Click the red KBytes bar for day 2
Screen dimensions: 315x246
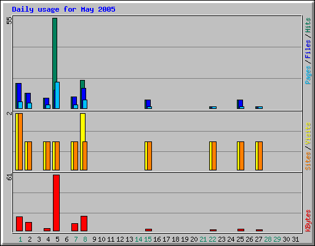[x=28, y=226]
